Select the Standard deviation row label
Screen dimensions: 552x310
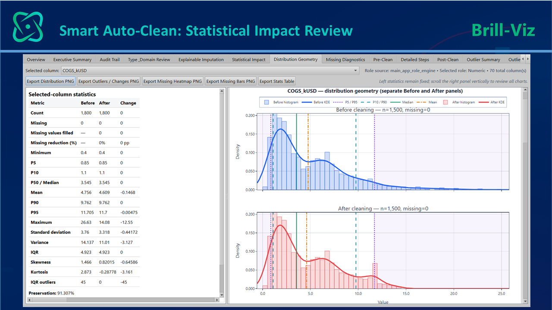pyautogui.click(x=50, y=232)
